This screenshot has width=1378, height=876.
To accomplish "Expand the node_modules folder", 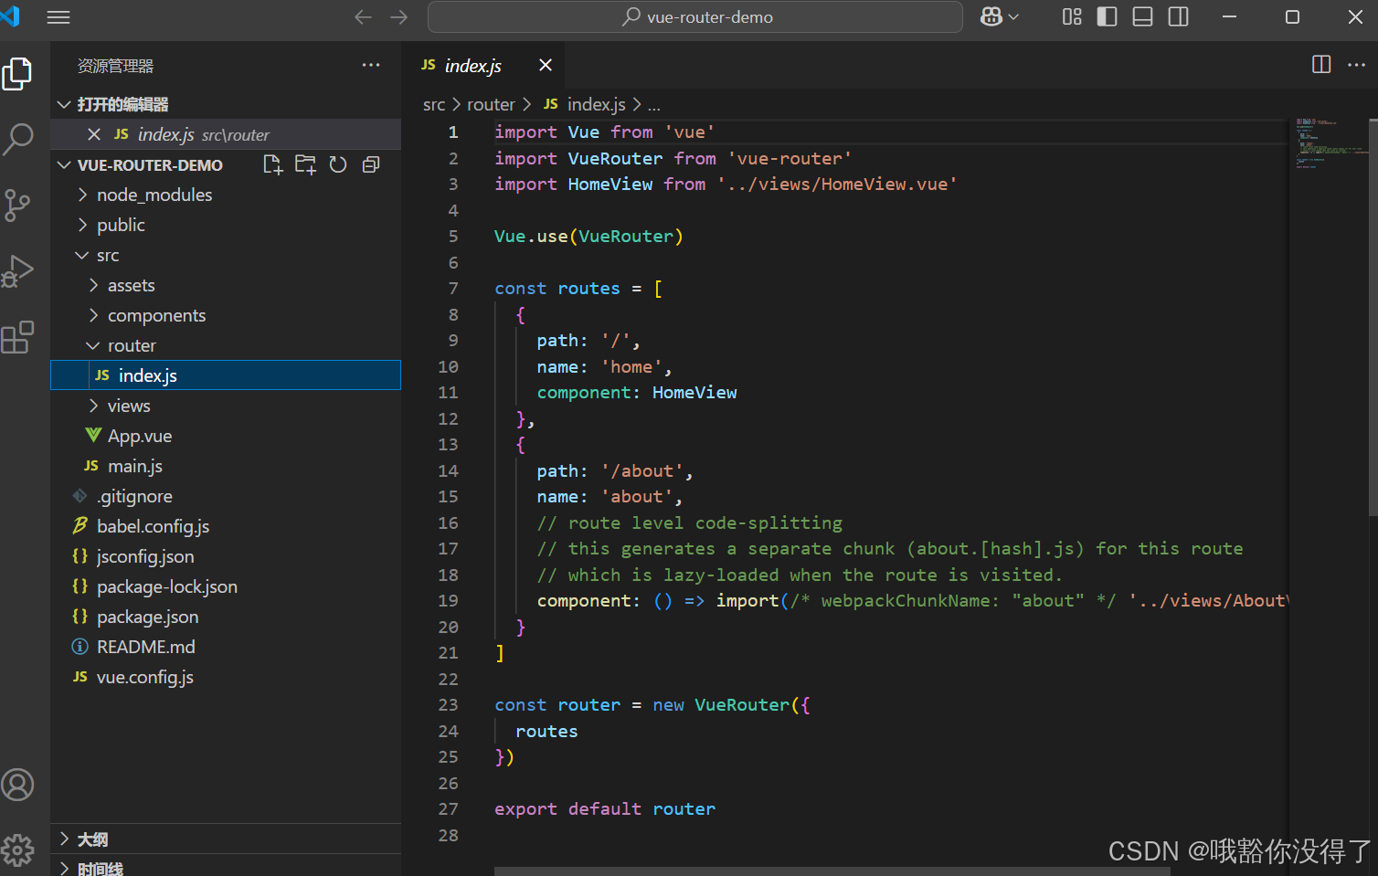I will (x=154, y=195).
